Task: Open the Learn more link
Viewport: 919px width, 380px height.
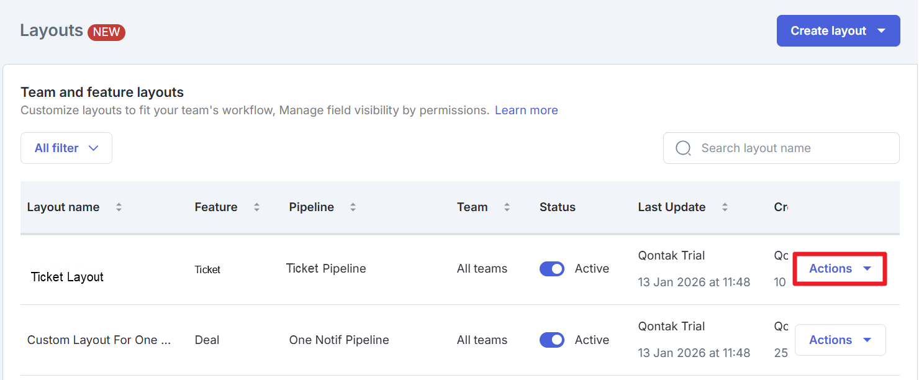Action: 526,111
